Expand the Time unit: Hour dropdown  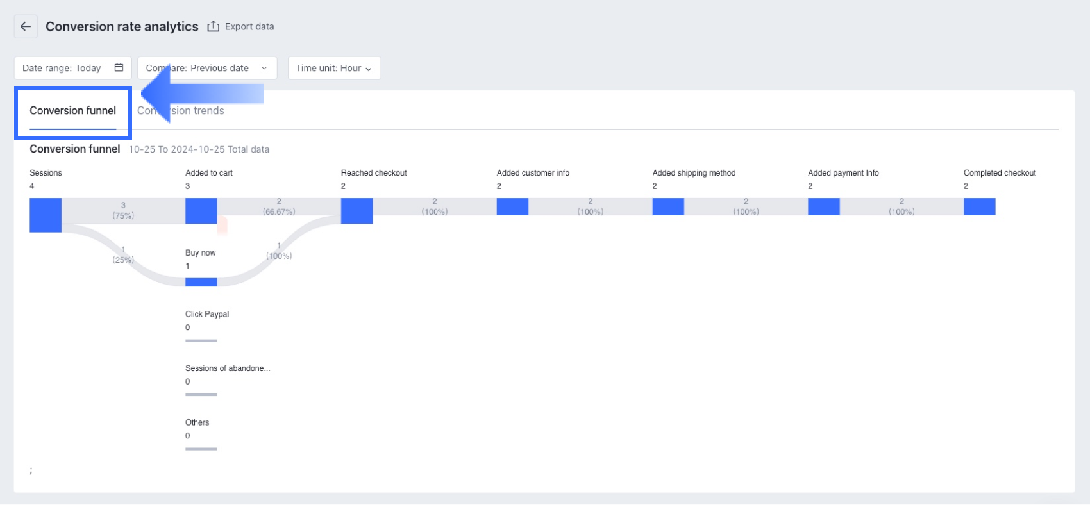tap(334, 68)
